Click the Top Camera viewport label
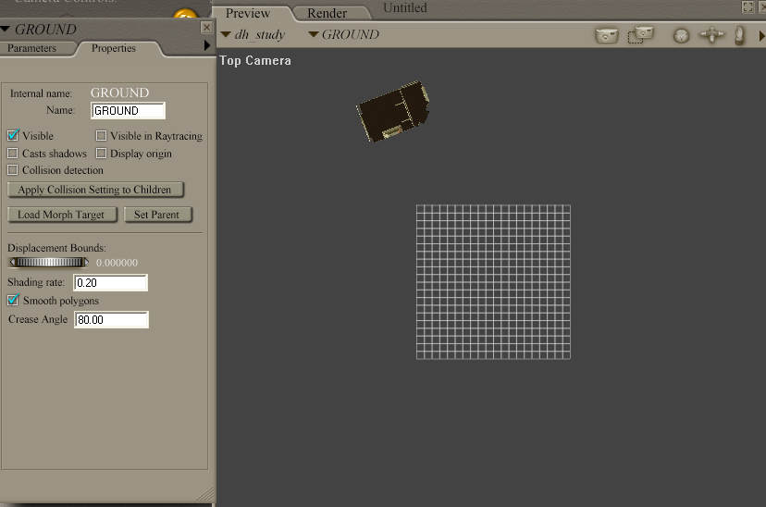The image size is (766, 507). pyautogui.click(x=255, y=60)
